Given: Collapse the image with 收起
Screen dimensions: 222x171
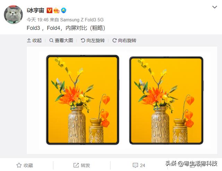Looking at the screenshot, I should [x=34, y=41].
